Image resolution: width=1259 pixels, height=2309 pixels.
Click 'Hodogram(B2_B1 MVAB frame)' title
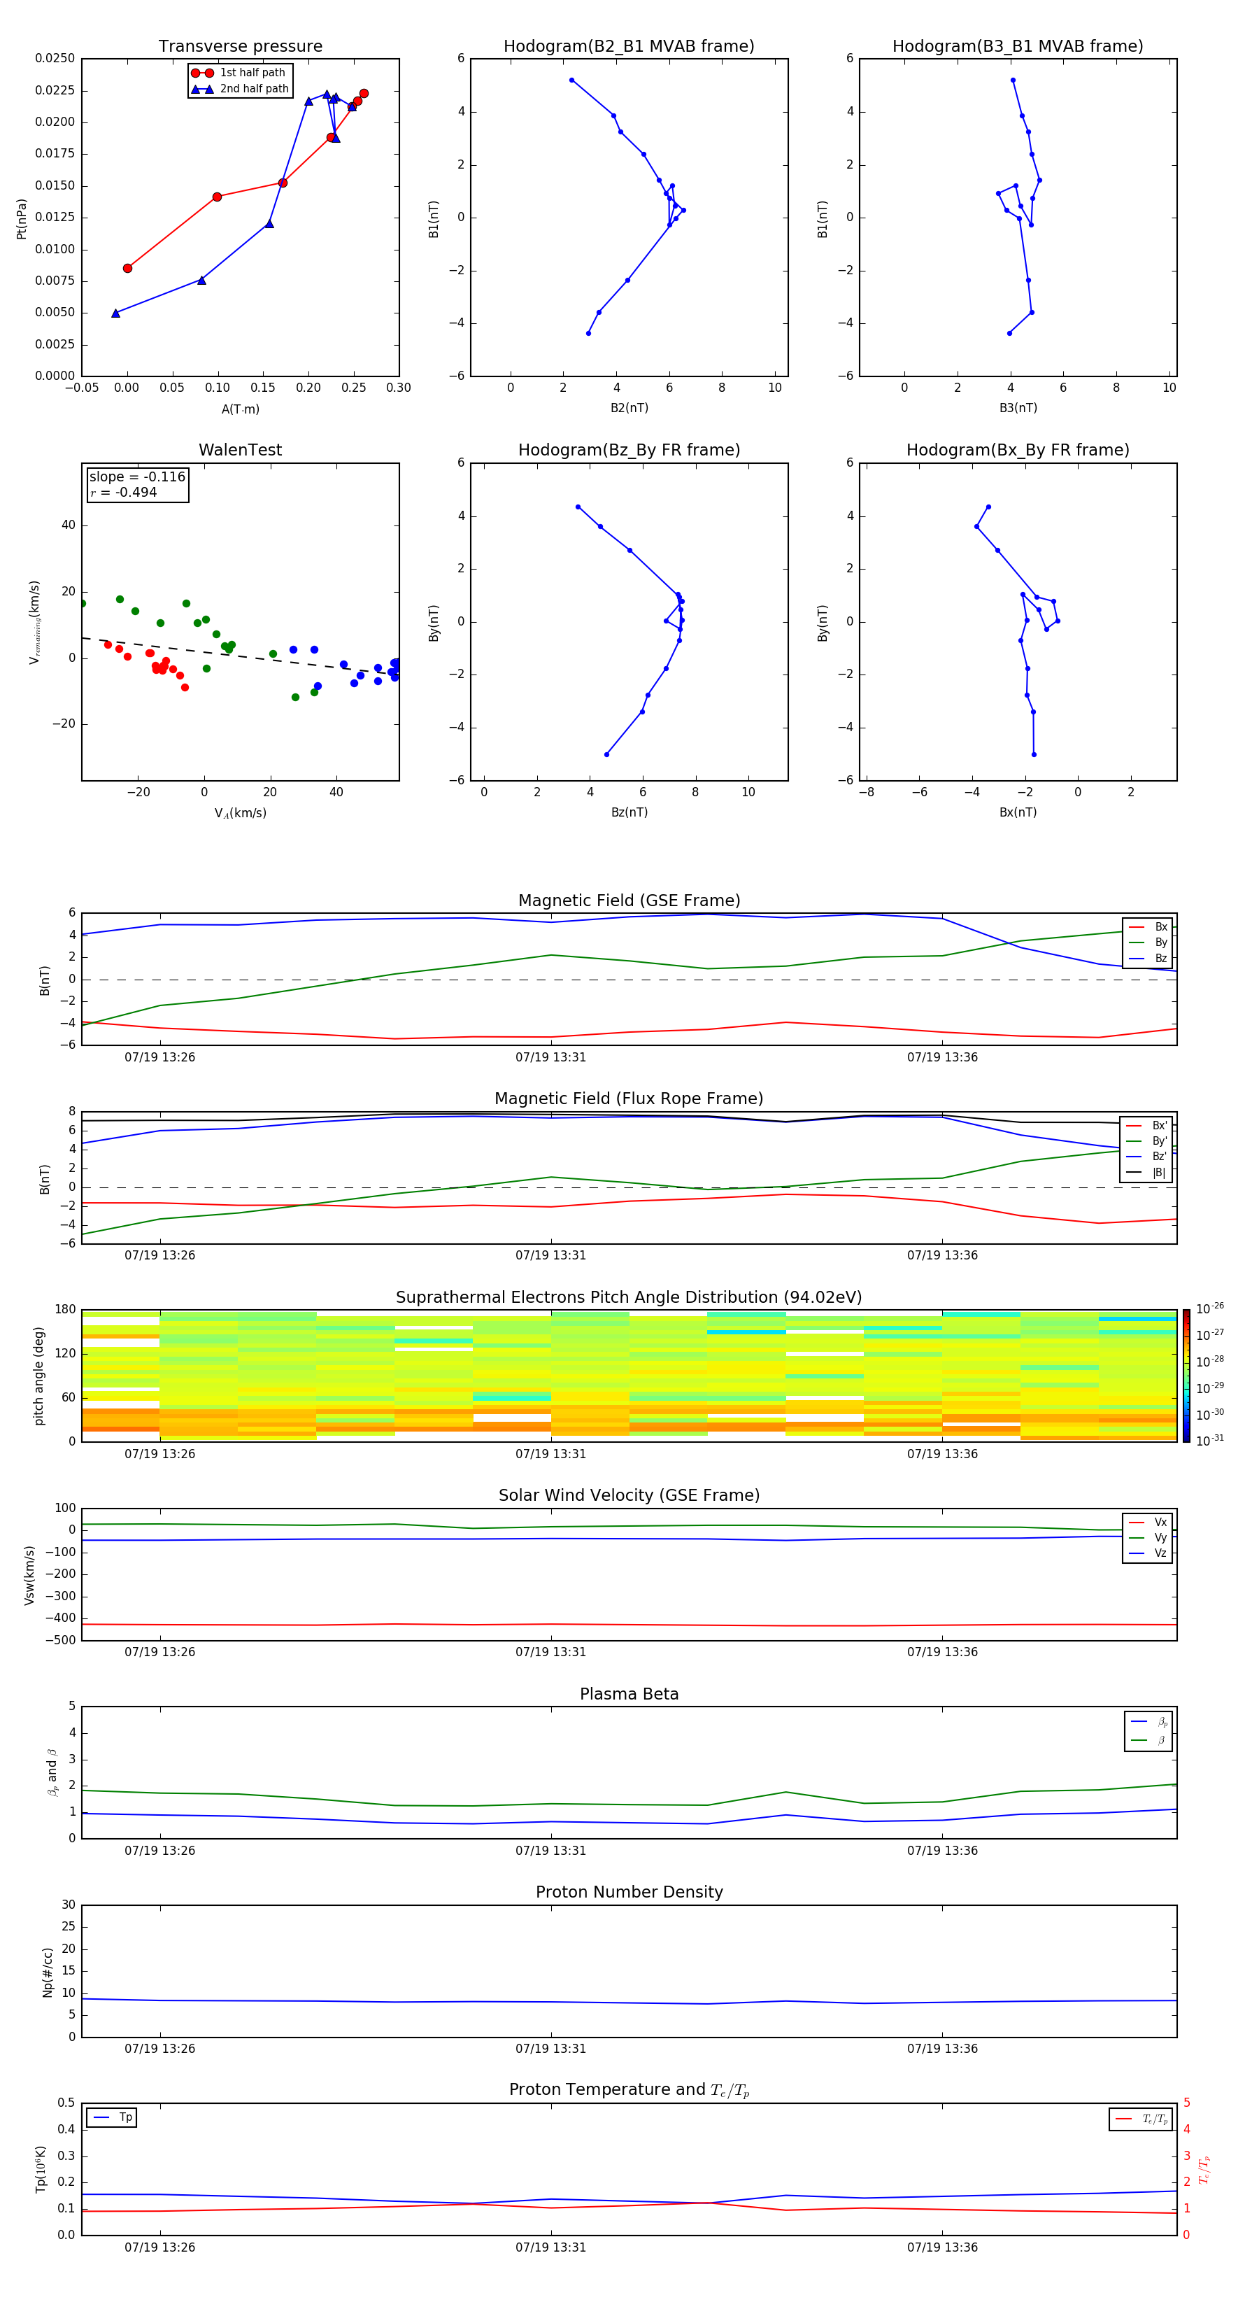pos(629,47)
